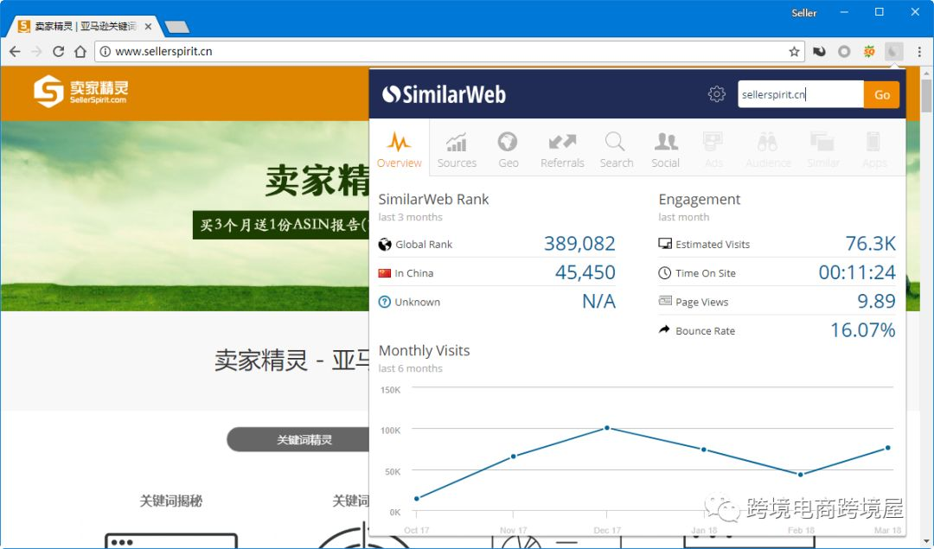Open a new browser tab
Viewport: 934px width, 549px height.
(177, 27)
